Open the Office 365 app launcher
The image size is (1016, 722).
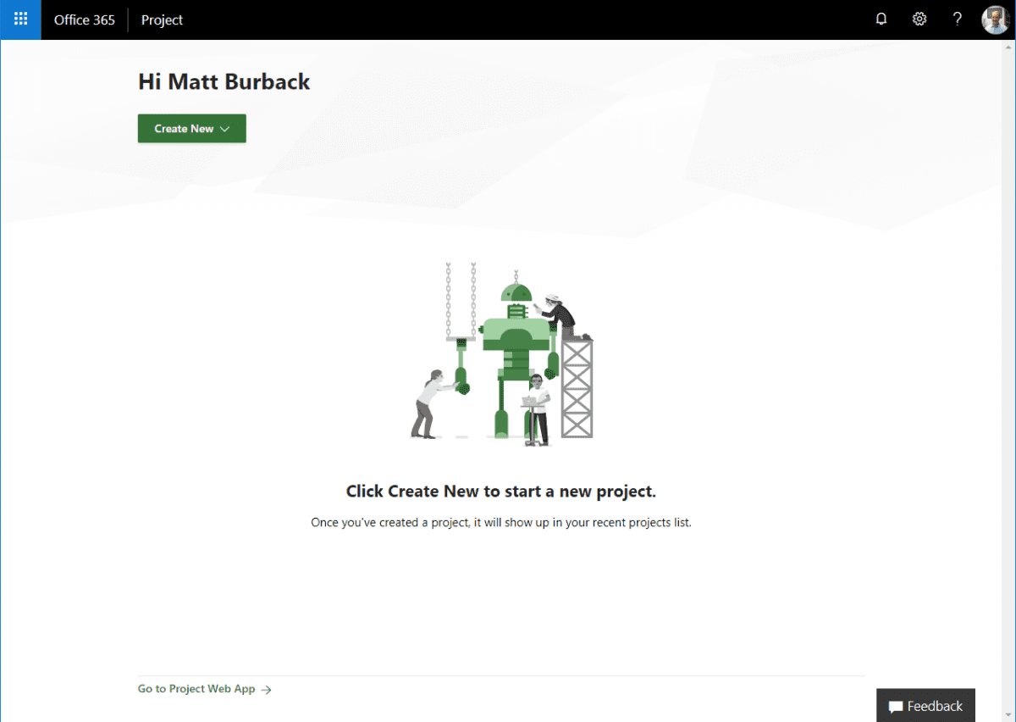[x=19, y=19]
